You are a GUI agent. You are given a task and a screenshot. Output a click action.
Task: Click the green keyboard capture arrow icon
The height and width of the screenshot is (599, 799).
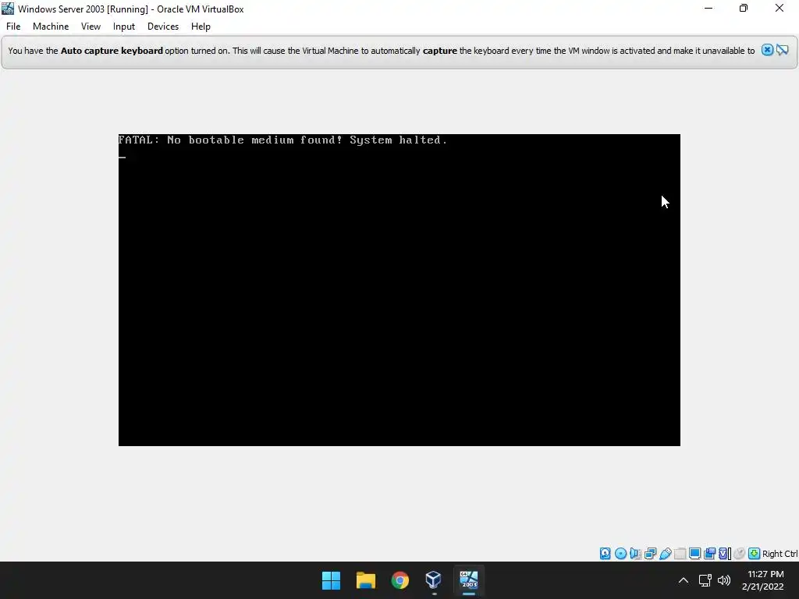click(755, 554)
